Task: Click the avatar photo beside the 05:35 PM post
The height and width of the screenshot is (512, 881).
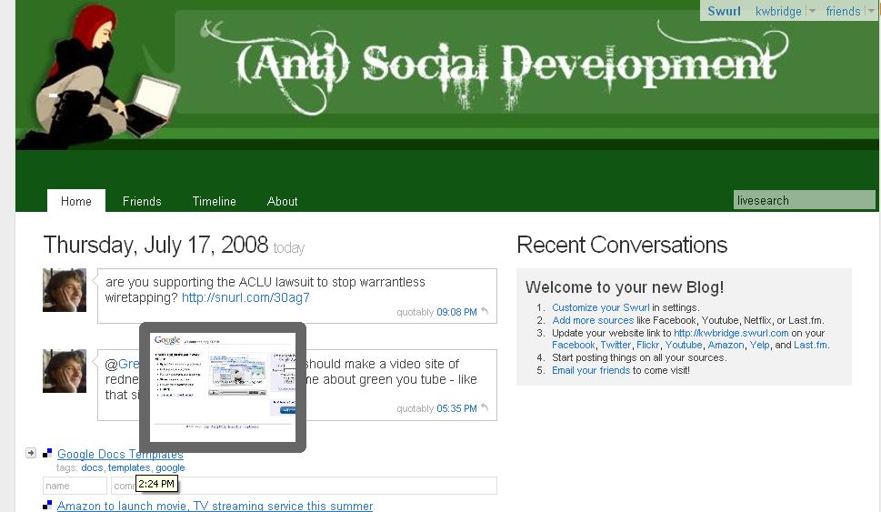Action: coord(65,370)
